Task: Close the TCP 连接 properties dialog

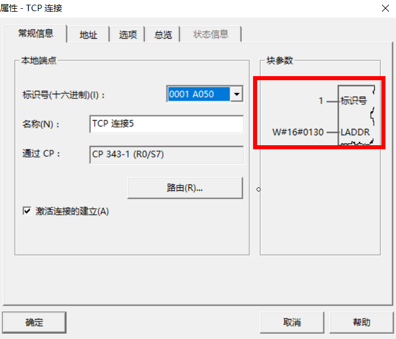Action: (385, 8)
